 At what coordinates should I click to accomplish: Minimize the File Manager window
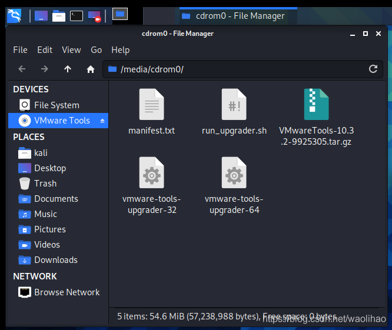[x=353, y=34]
